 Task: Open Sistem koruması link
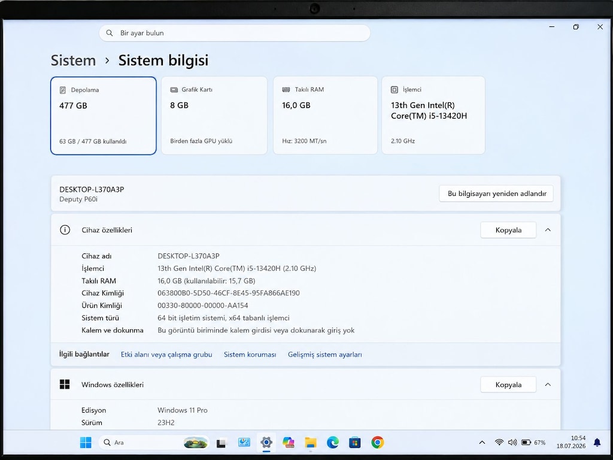pos(250,355)
